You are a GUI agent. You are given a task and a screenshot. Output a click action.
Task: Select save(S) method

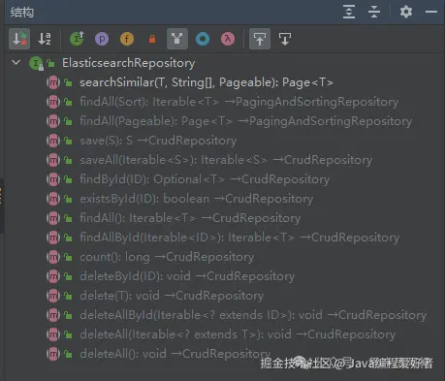point(158,141)
